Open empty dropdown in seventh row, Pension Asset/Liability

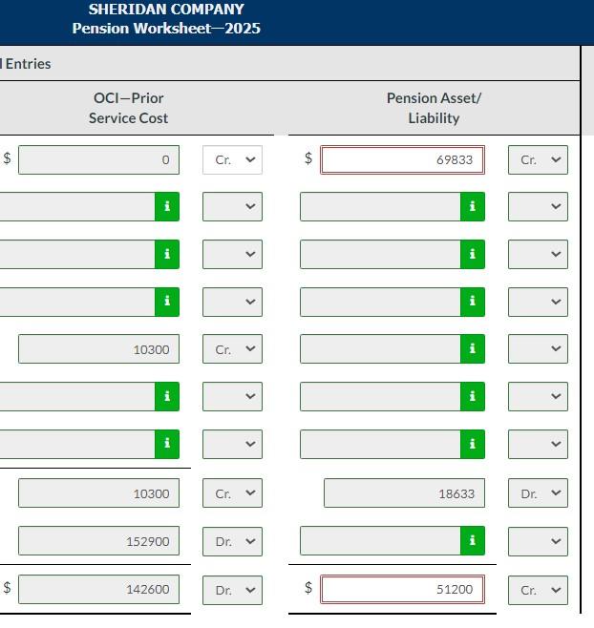point(538,444)
